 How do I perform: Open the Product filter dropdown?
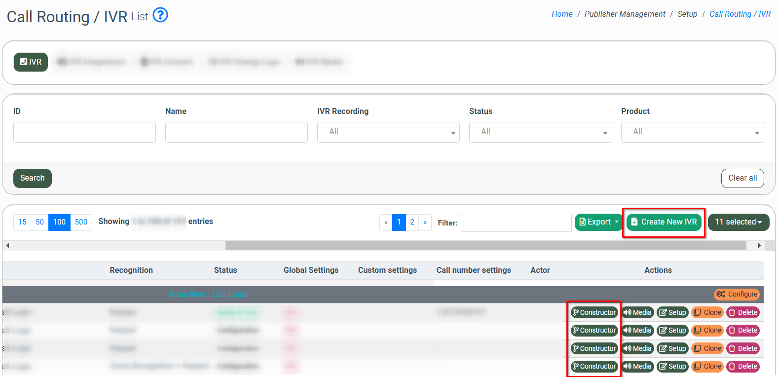pos(692,132)
